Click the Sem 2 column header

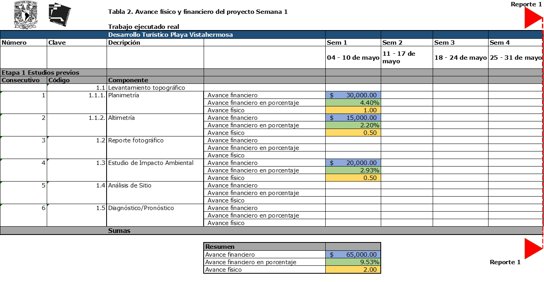pos(406,42)
